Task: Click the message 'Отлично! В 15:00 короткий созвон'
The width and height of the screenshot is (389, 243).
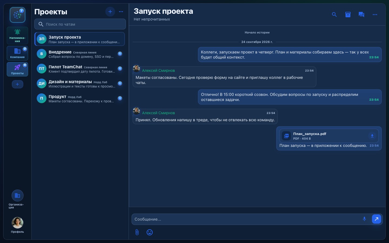Action: pos(290,97)
